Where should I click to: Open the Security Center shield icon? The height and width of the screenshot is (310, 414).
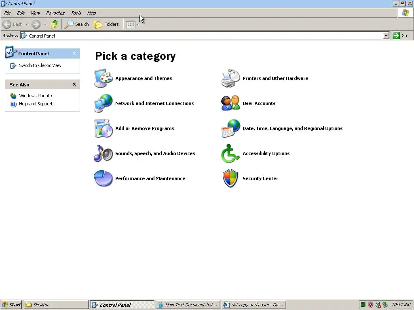[x=230, y=178]
